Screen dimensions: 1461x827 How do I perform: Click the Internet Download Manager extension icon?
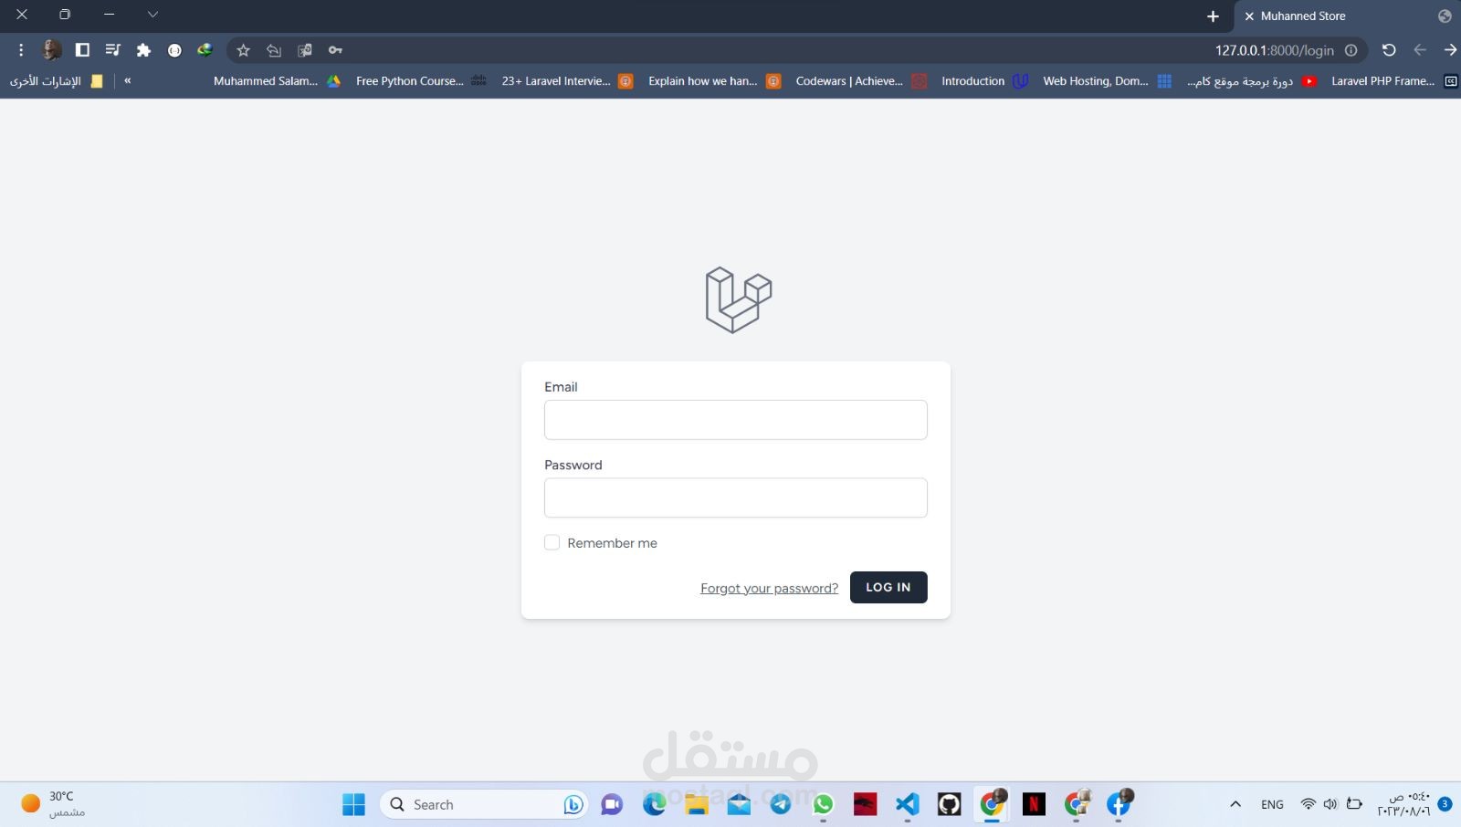click(205, 50)
